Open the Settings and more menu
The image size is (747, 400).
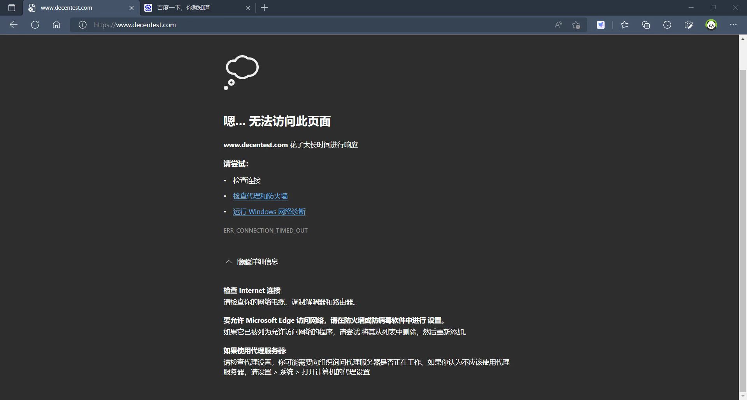(734, 24)
